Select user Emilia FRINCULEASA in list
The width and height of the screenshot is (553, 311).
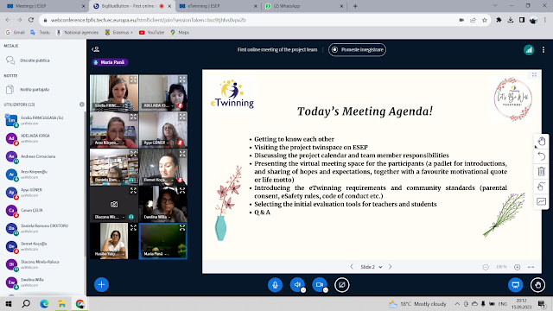click(x=42, y=120)
